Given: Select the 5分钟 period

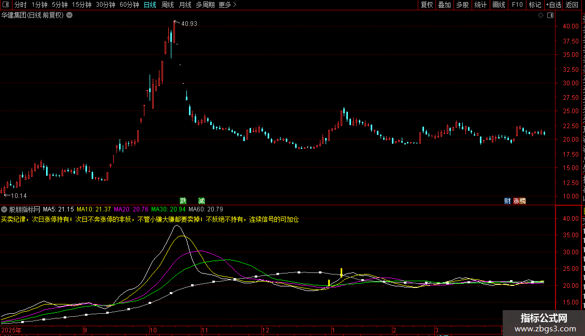Looking at the screenshot, I should point(60,5).
